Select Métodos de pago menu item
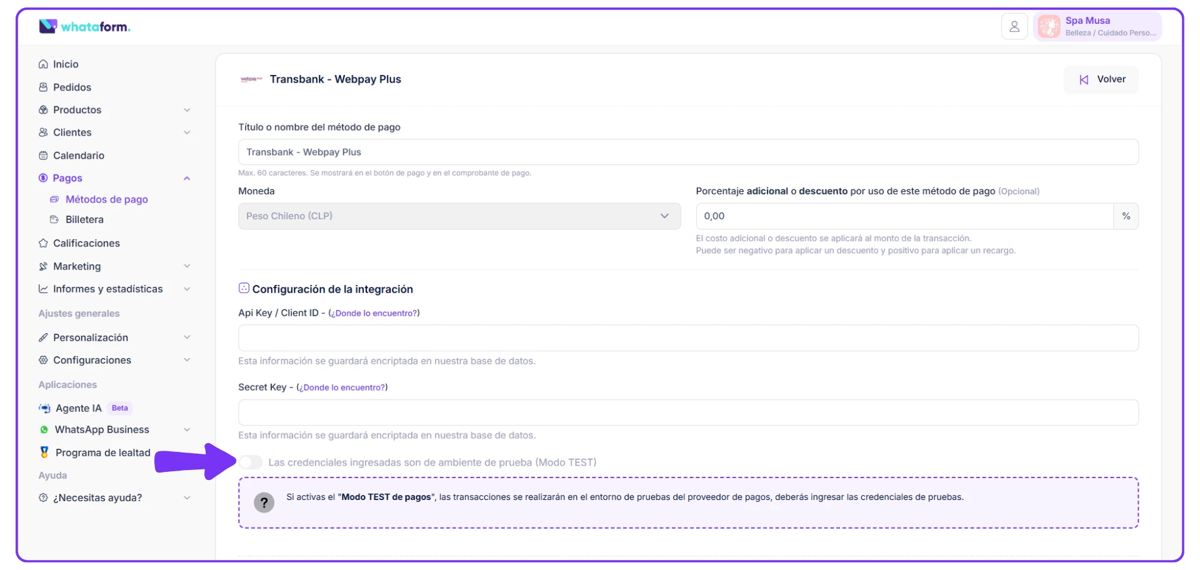The width and height of the screenshot is (1200, 570). tap(106, 199)
